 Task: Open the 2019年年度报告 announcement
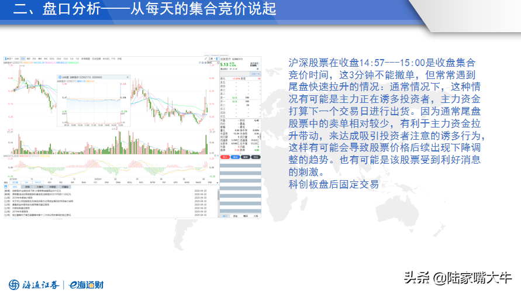20,212
